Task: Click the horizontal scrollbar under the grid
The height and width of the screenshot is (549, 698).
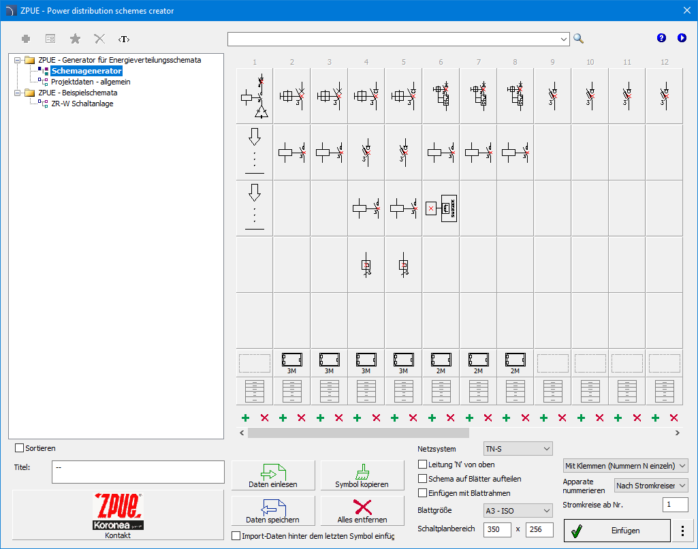Action: click(x=358, y=433)
